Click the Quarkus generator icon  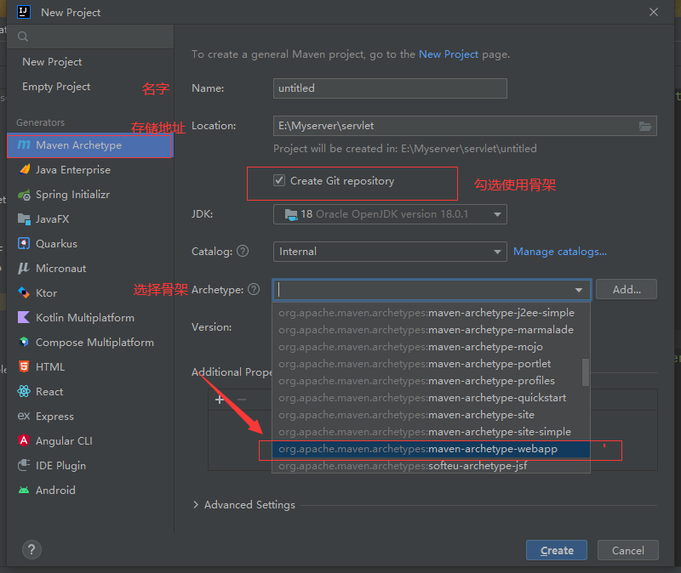[x=24, y=244]
